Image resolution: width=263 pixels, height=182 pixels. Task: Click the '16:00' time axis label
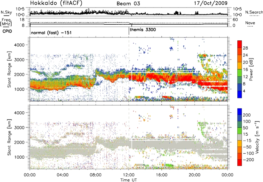pos(162,175)
